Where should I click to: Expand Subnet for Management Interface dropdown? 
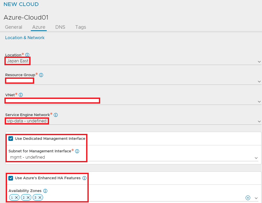coord(256,158)
